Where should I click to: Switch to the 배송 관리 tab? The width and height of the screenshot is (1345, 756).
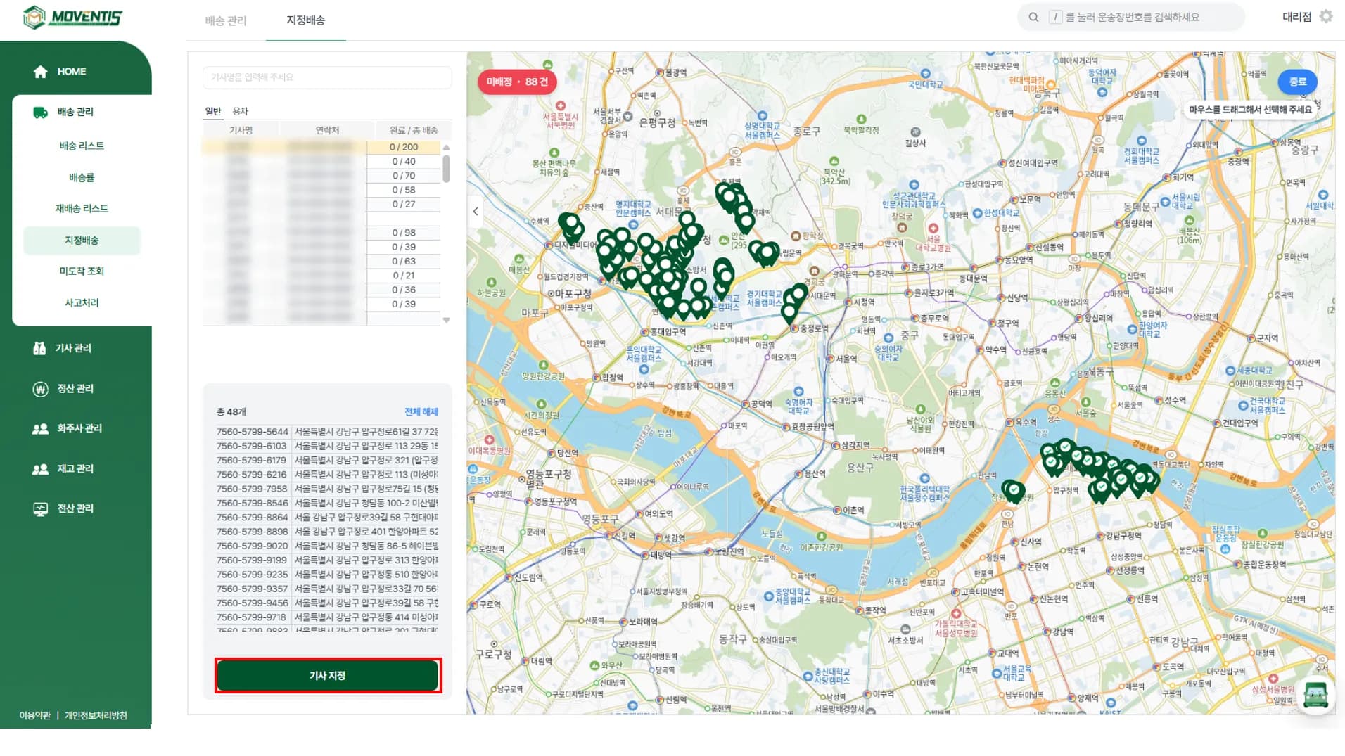click(226, 21)
